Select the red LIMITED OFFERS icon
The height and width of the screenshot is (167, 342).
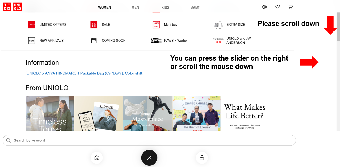click(32, 25)
